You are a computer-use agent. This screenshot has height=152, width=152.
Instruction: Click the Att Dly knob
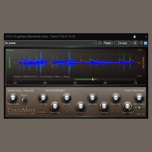tap(43, 98)
